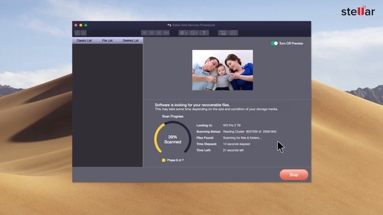Click the green zoom window button
The width and height of the screenshot is (383, 215).
(86, 25)
